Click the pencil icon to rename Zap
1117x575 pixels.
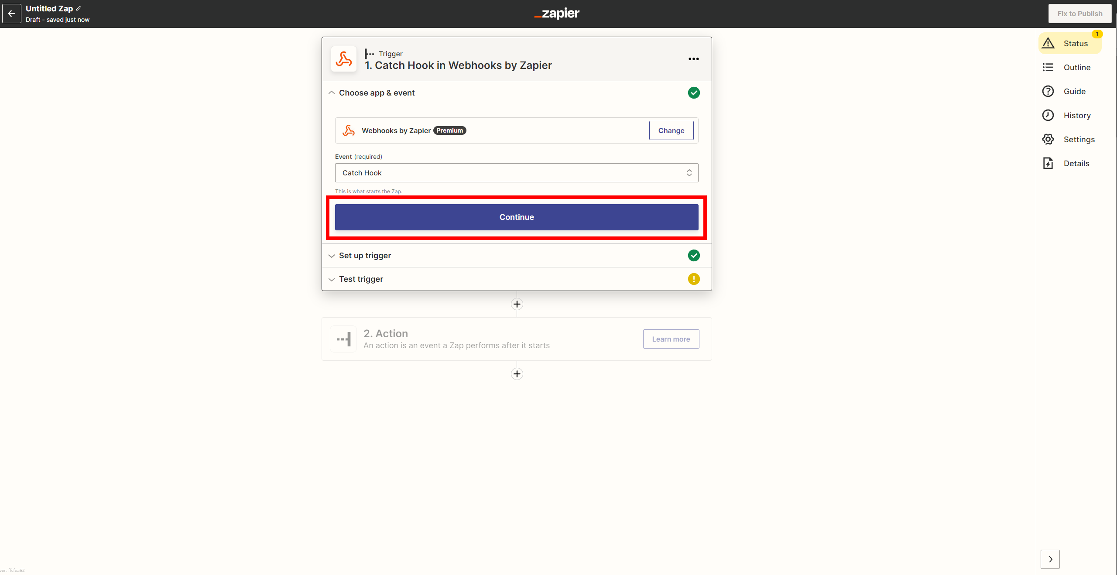(79, 8)
